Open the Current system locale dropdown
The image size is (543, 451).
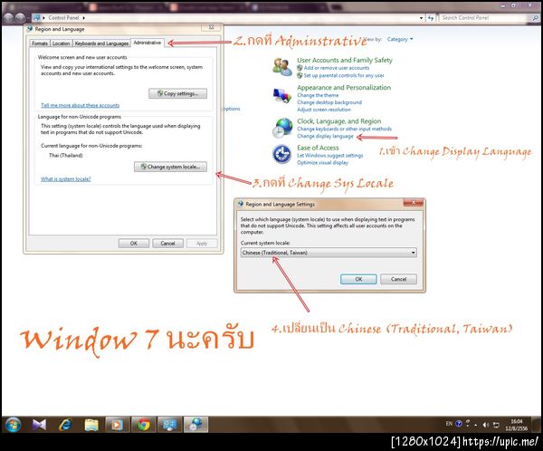click(x=329, y=253)
